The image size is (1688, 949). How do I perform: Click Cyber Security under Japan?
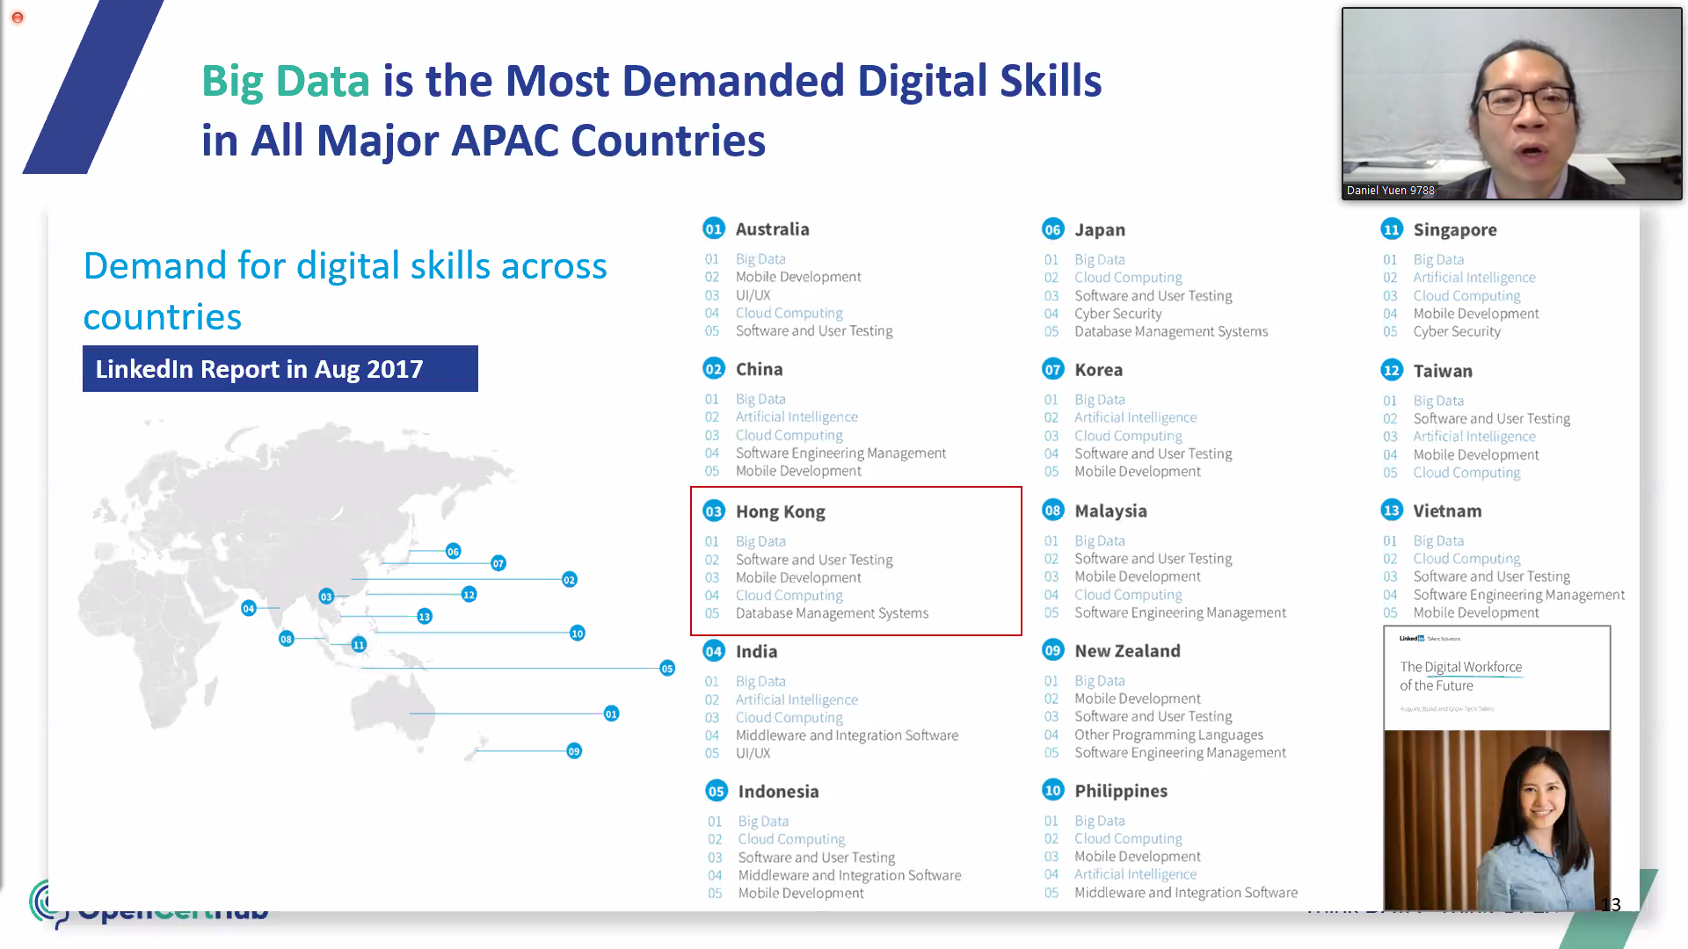pos(1117,314)
